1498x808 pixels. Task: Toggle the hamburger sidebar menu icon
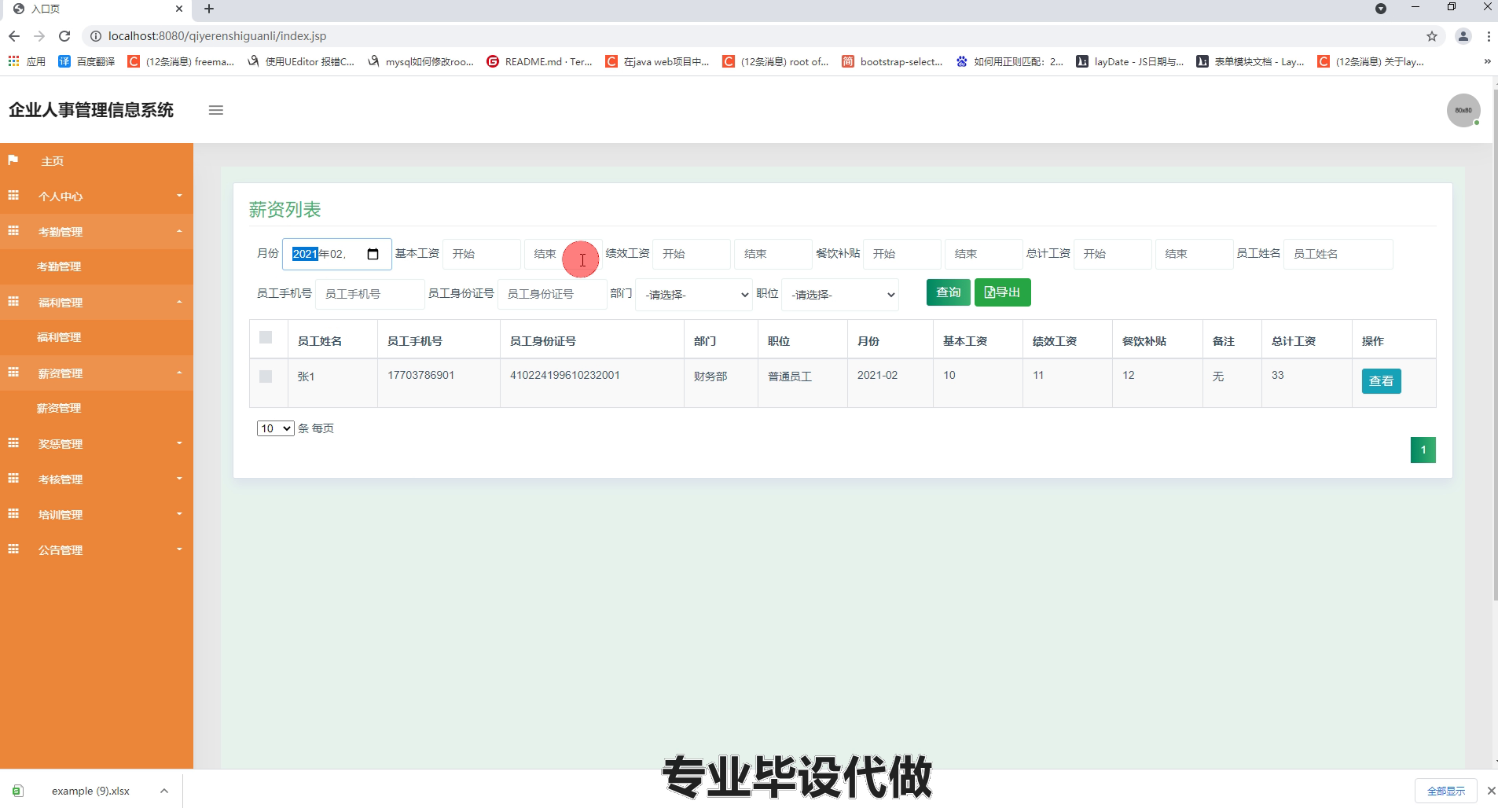click(216, 110)
